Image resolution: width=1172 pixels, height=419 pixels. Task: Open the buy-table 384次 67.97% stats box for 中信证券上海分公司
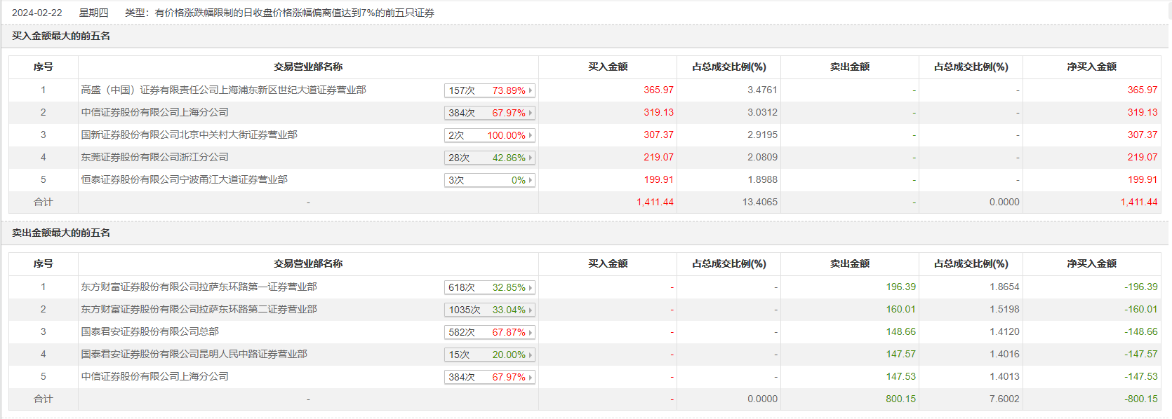pyautogui.click(x=490, y=113)
